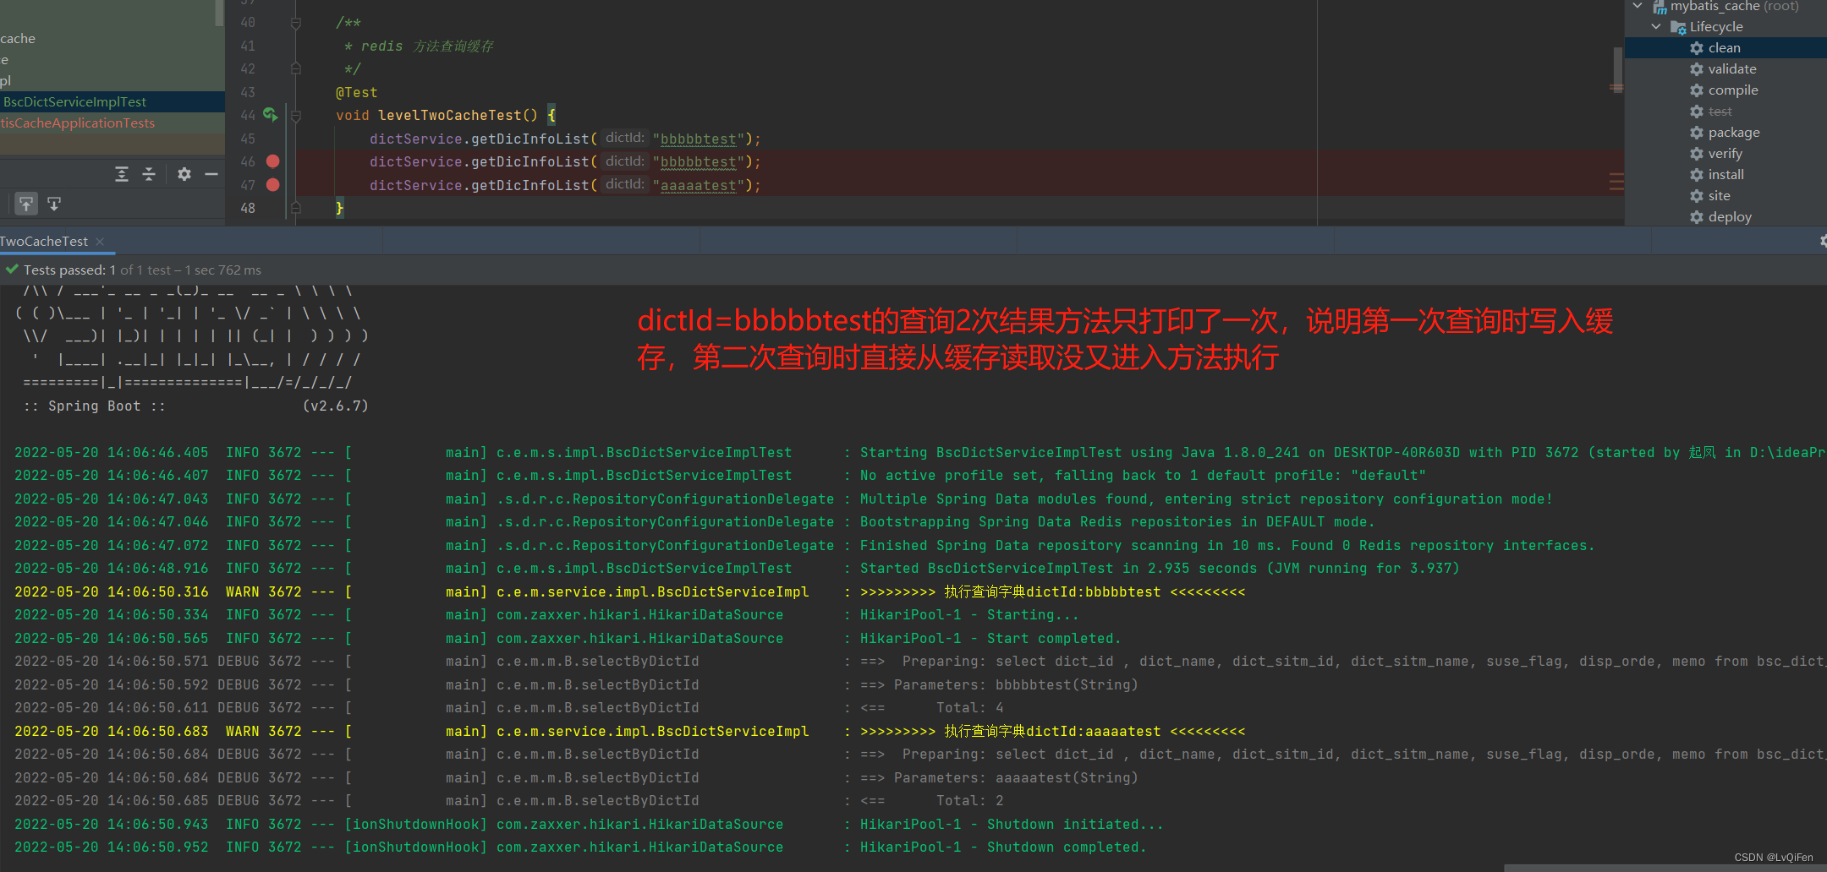Click "bbbbbtest" string on line 45

[698, 139]
